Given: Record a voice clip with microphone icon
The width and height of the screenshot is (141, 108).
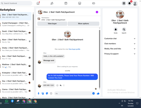Looking at the screenshot, I should click(x=39, y=93).
